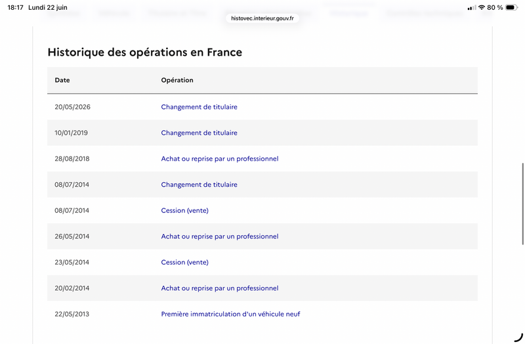This screenshot has width=525, height=344.
Task: Open 'Changement de titulaire' dated 20/05/2026
Action: click(x=199, y=107)
